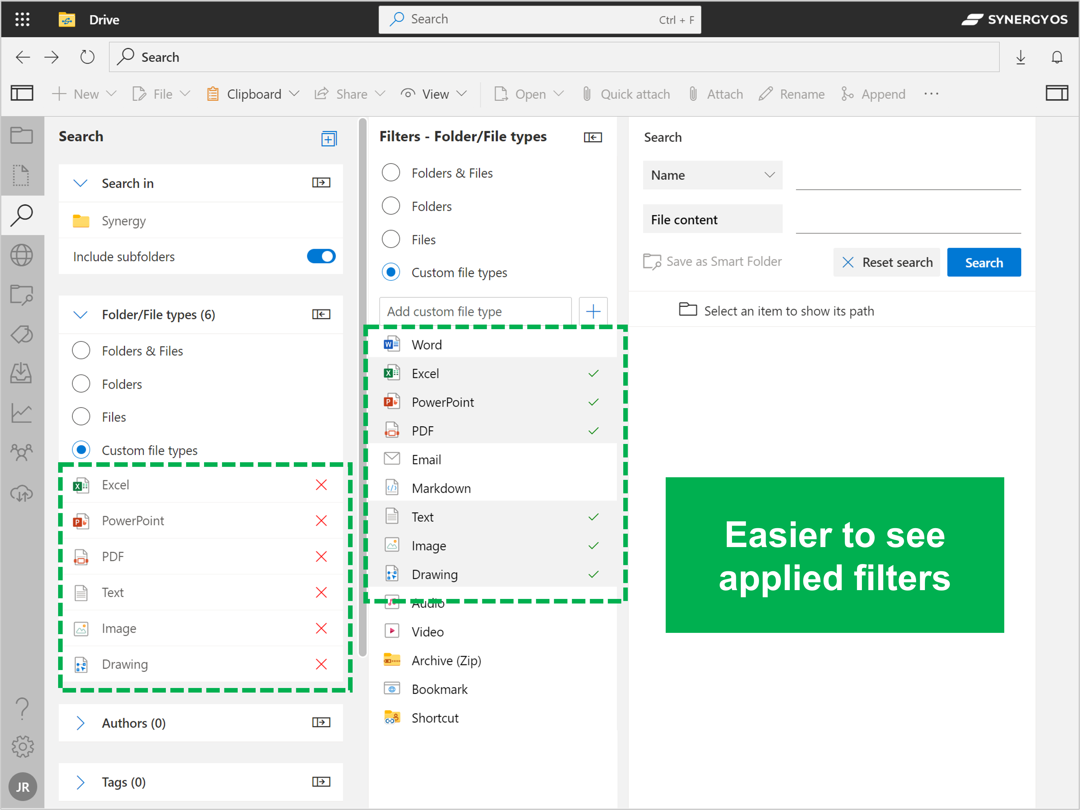Go forward with the right arrow
This screenshot has width=1080, height=810.
coord(51,57)
